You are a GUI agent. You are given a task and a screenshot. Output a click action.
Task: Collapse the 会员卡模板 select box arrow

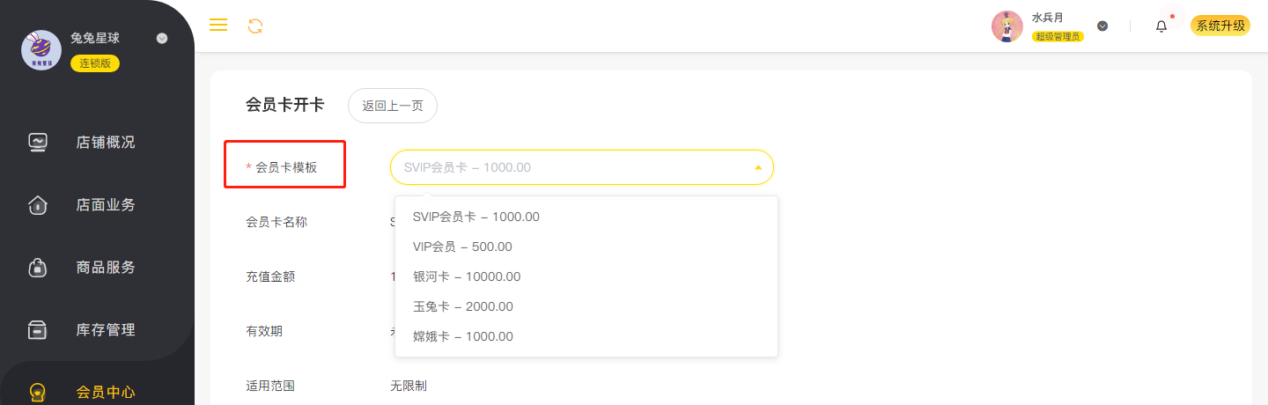758,167
